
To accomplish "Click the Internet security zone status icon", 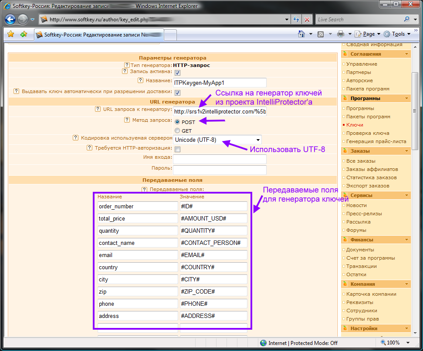I will coord(263,343).
